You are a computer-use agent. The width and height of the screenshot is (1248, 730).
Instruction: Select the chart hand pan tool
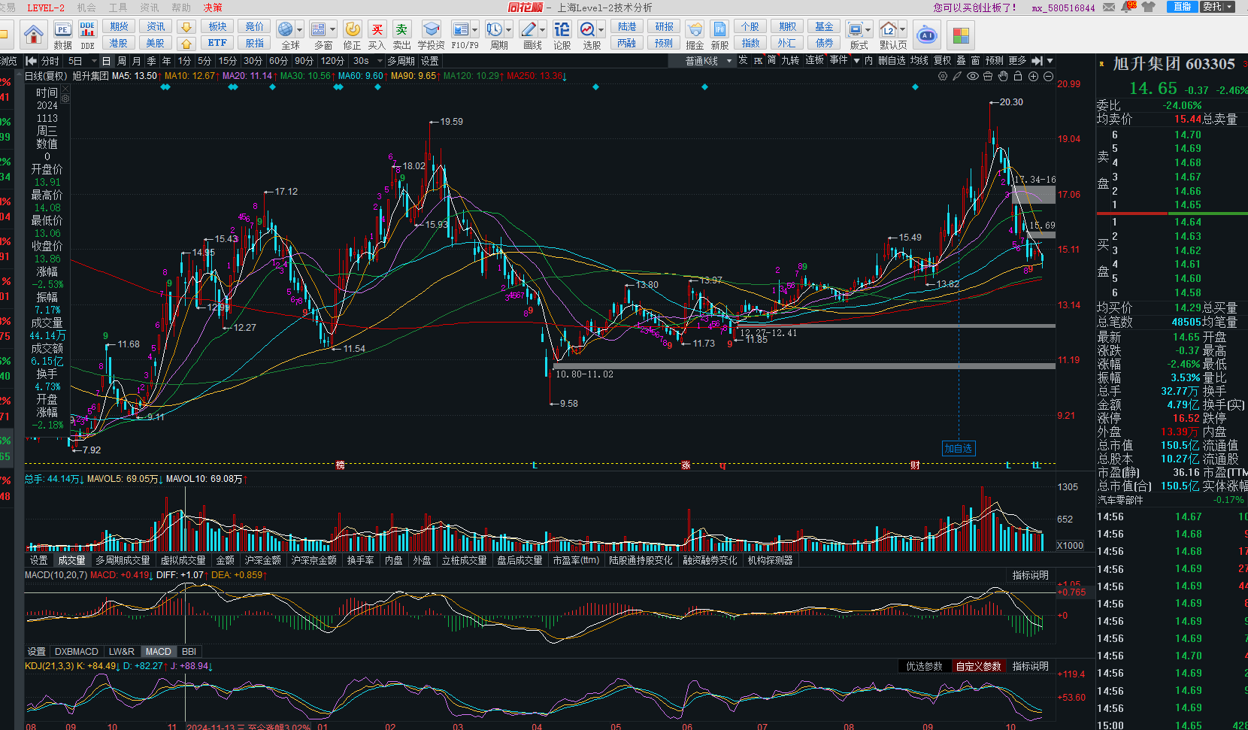(x=1003, y=76)
